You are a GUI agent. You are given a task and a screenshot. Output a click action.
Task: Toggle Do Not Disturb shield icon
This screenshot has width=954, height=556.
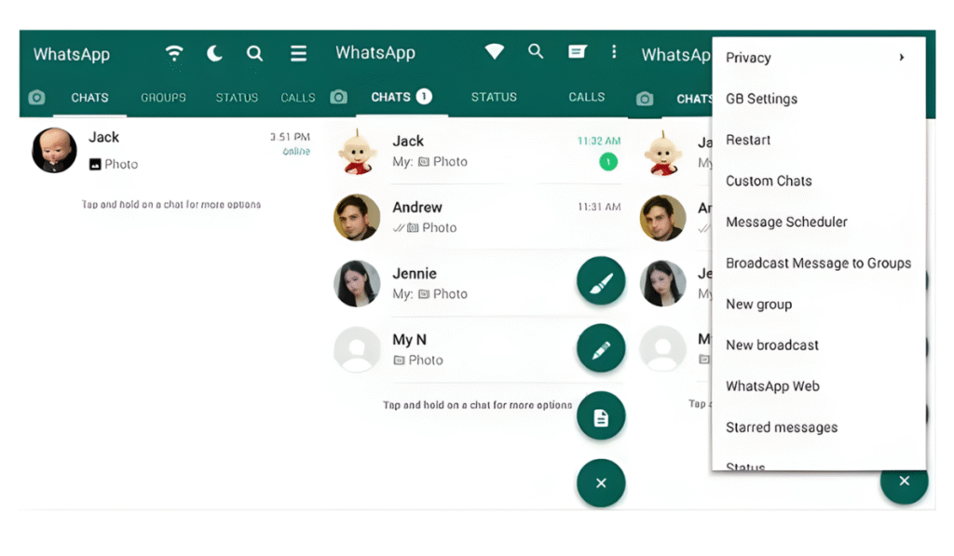tap(494, 51)
